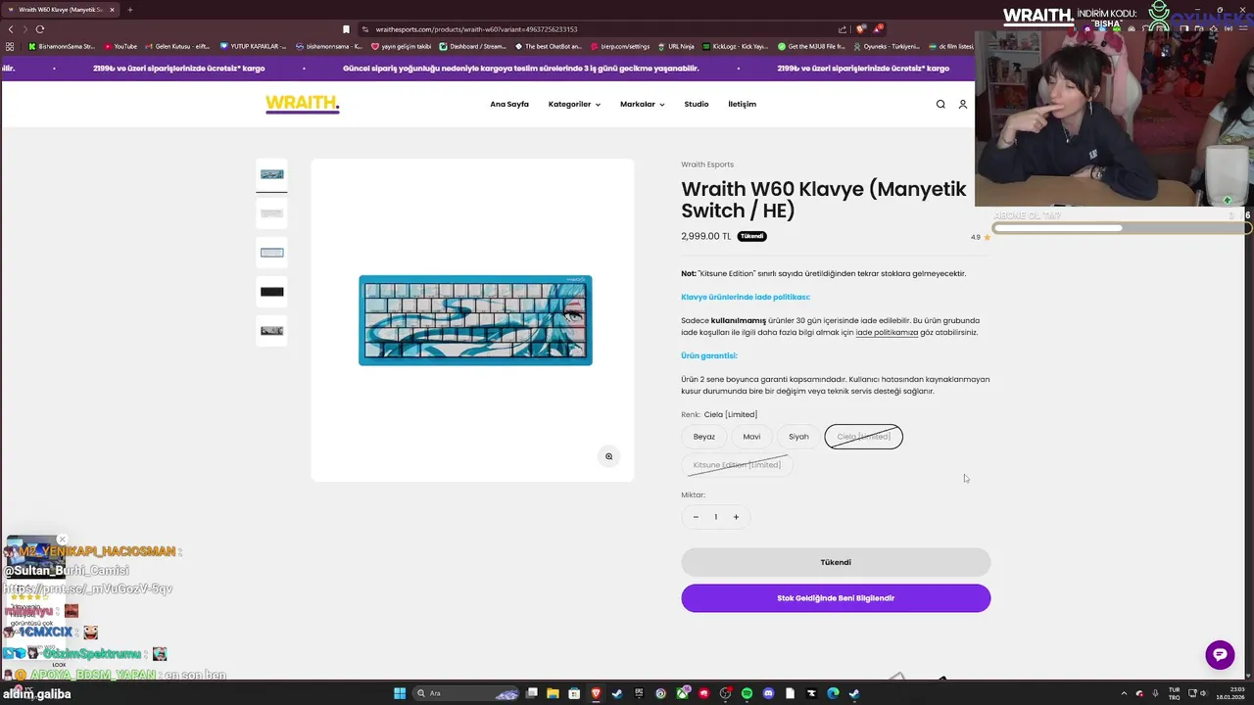Expand the Markalar dropdown menu

pyautogui.click(x=642, y=104)
